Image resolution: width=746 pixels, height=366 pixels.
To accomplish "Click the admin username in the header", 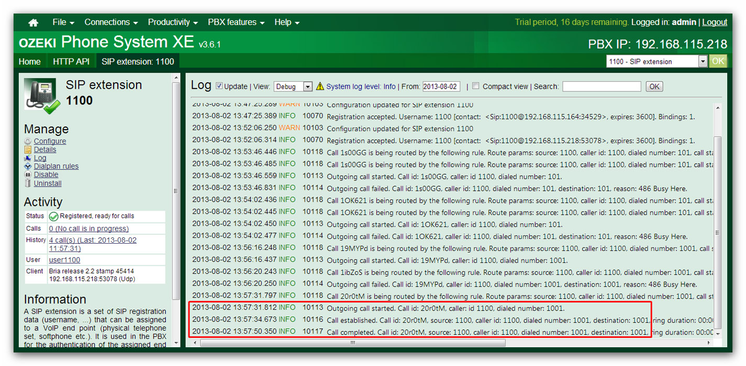I will point(684,22).
